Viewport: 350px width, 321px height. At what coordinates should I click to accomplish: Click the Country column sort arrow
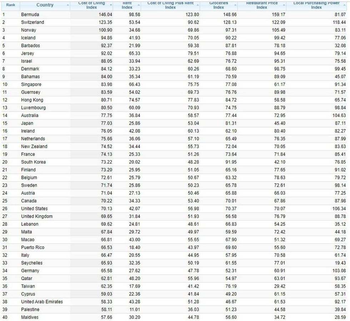(68, 5)
